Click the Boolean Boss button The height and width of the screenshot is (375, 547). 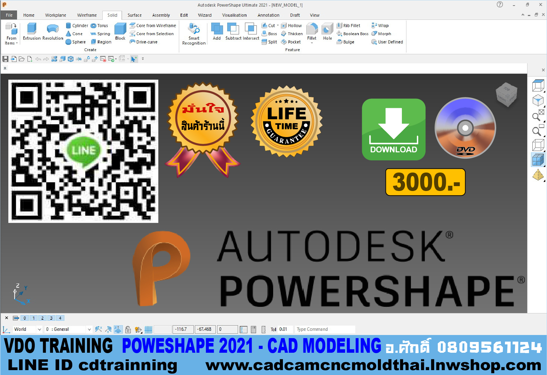coord(352,34)
